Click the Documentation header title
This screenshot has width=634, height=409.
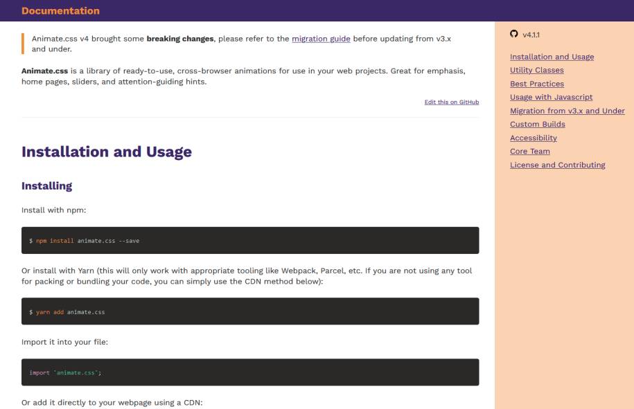(x=61, y=11)
